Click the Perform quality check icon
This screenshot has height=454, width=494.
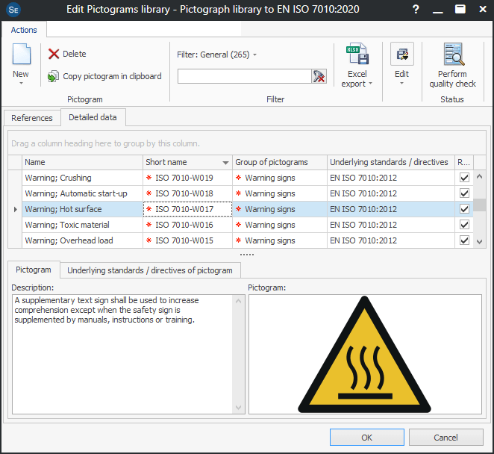454,54
